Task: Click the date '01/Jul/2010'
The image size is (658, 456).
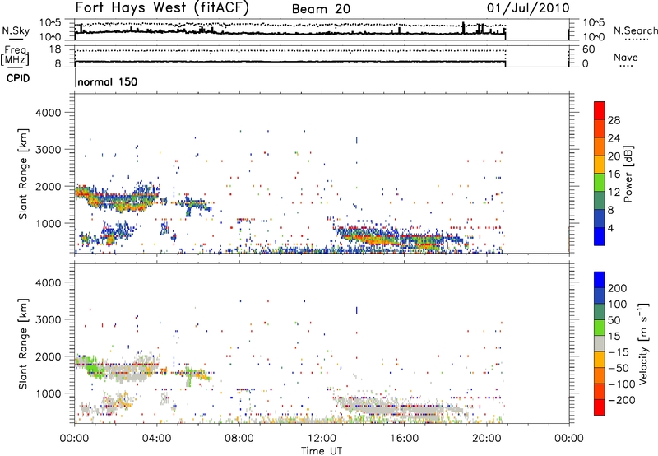Action: tap(528, 8)
